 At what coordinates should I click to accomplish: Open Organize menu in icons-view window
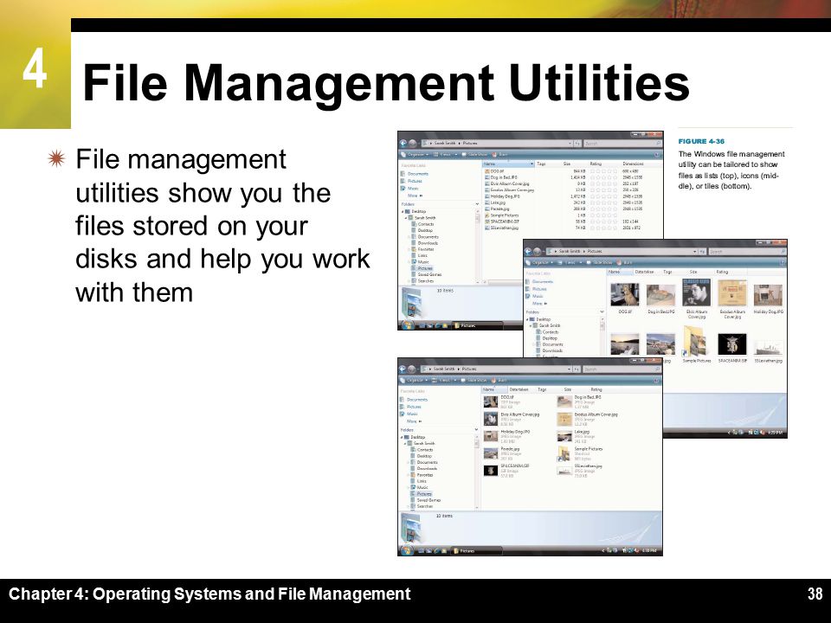(x=539, y=262)
